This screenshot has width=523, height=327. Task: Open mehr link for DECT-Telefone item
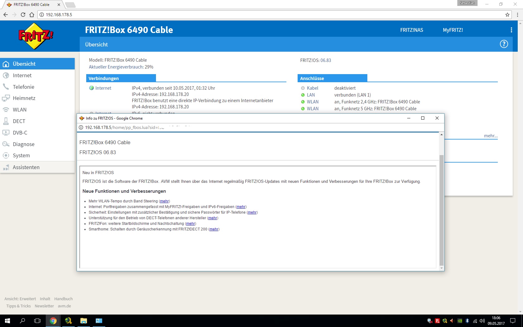(213, 218)
